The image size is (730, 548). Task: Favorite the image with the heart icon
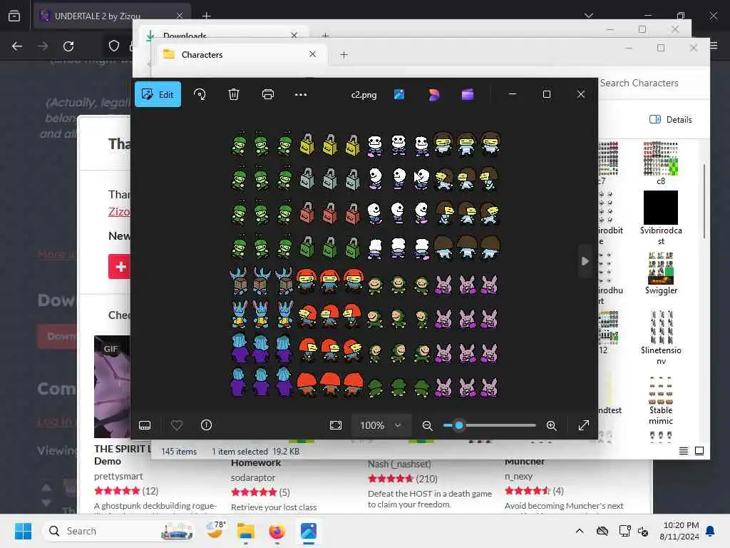pyautogui.click(x=177, y=425)
